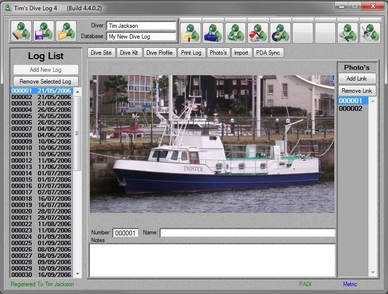Click the two divers buddy icon
This screenshot has width=388, height=294.
(235, 33)
